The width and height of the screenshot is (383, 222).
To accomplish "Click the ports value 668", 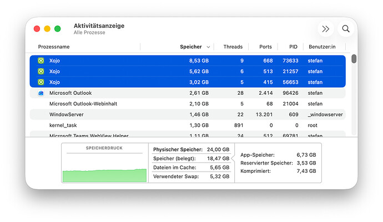I will pos(268,61).
